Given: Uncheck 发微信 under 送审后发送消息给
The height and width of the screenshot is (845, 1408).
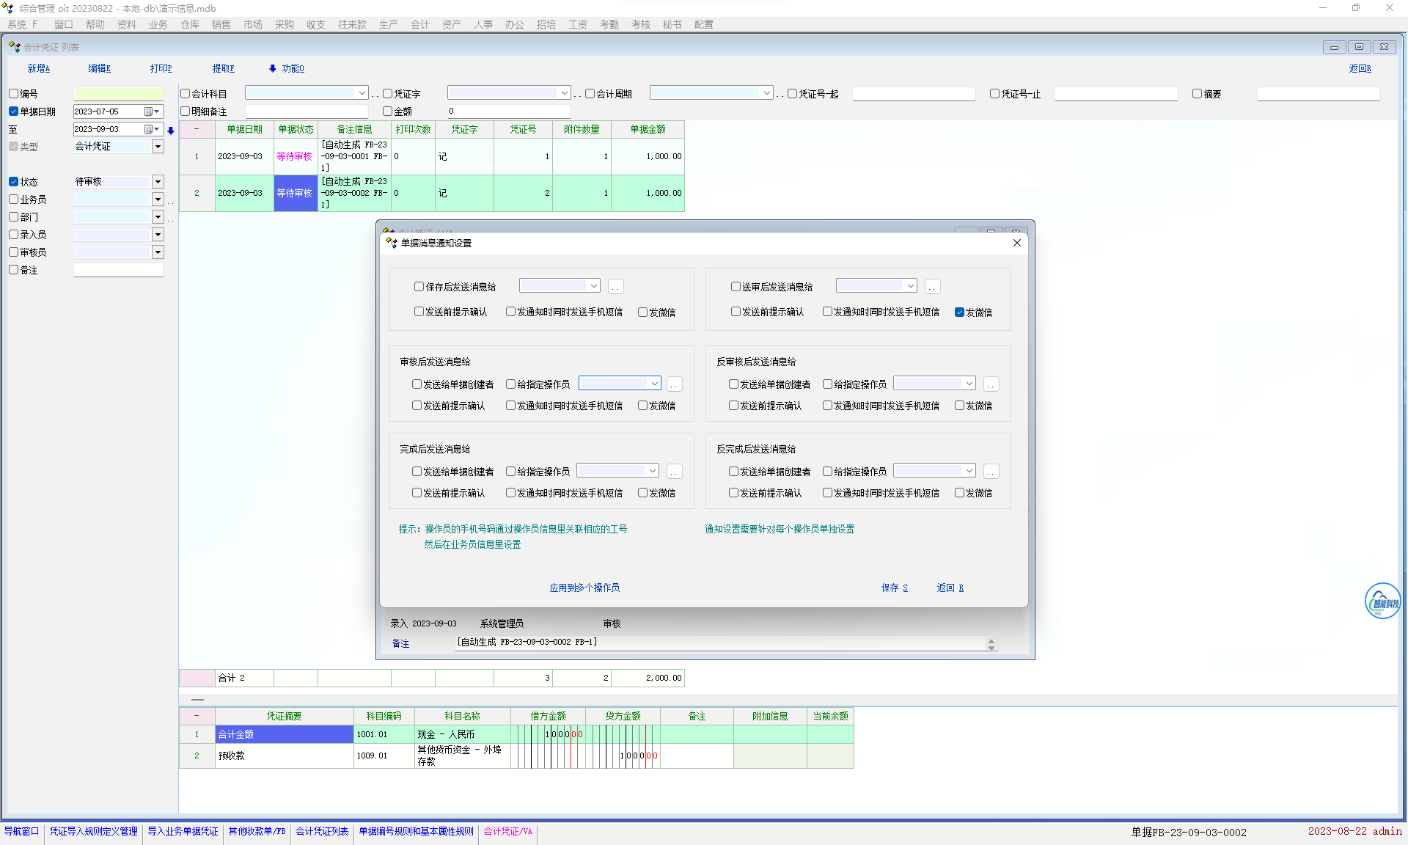Looking at the screenshot, I should click(959, 312).
